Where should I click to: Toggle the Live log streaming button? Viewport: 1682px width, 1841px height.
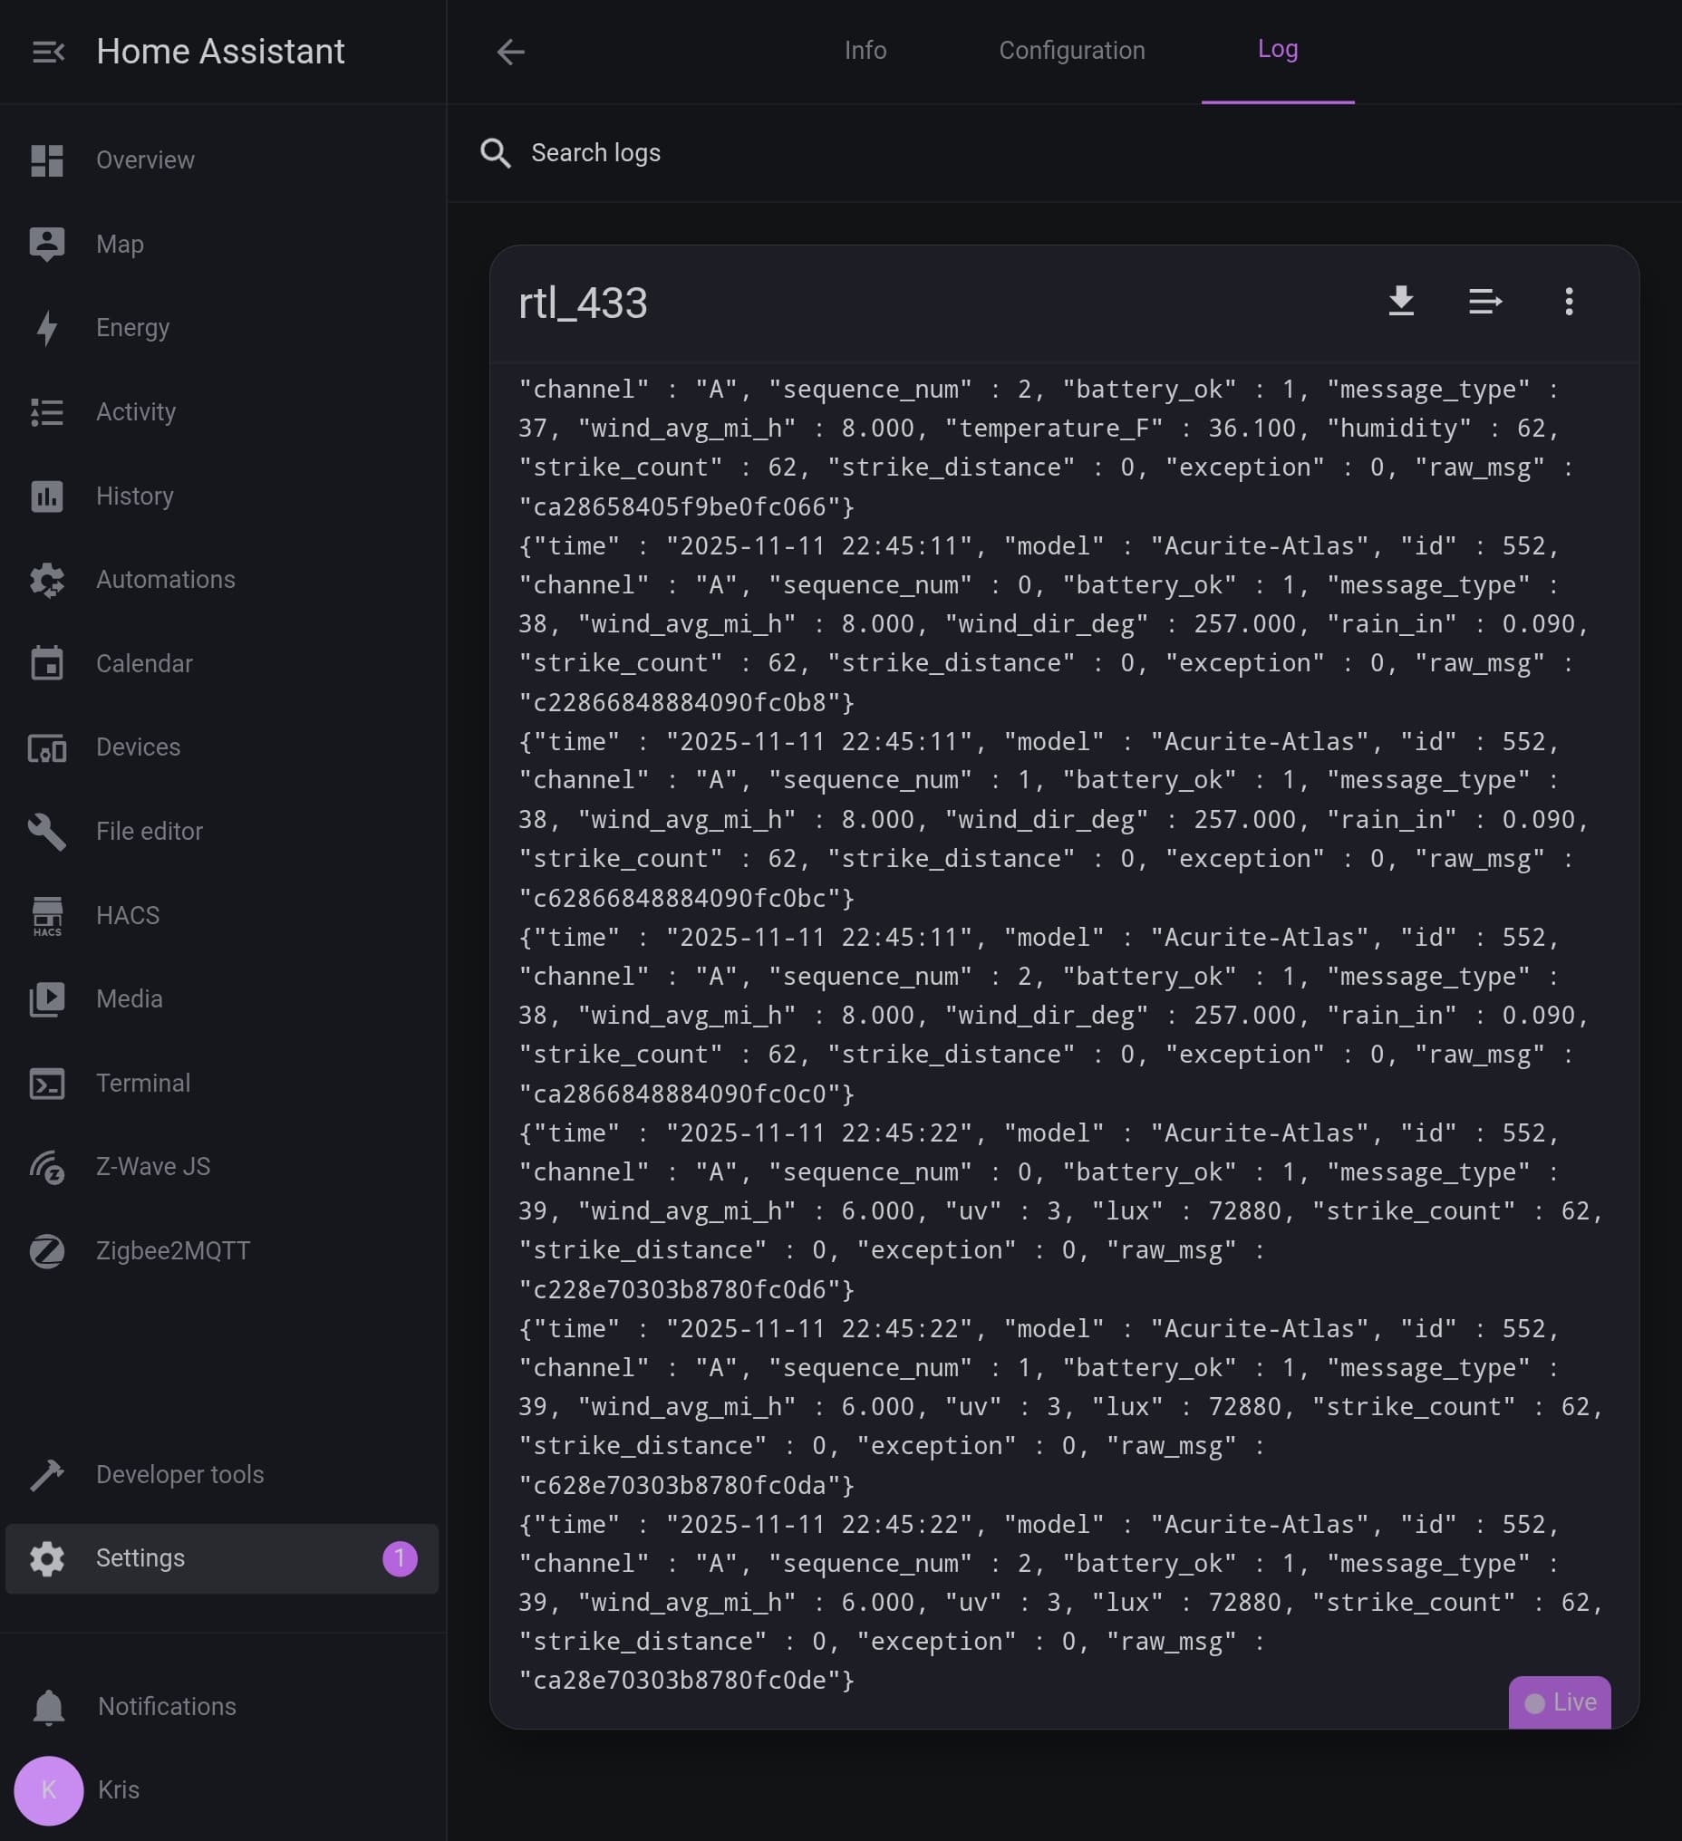(1559, 1702)
